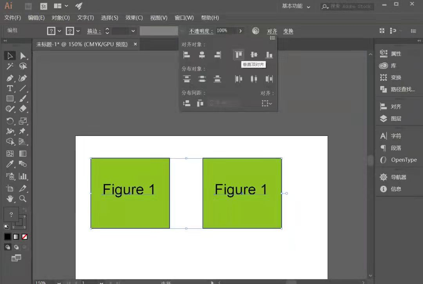Select the Eyedropper tool
423x284 pixels.
[x=10, y=164]
